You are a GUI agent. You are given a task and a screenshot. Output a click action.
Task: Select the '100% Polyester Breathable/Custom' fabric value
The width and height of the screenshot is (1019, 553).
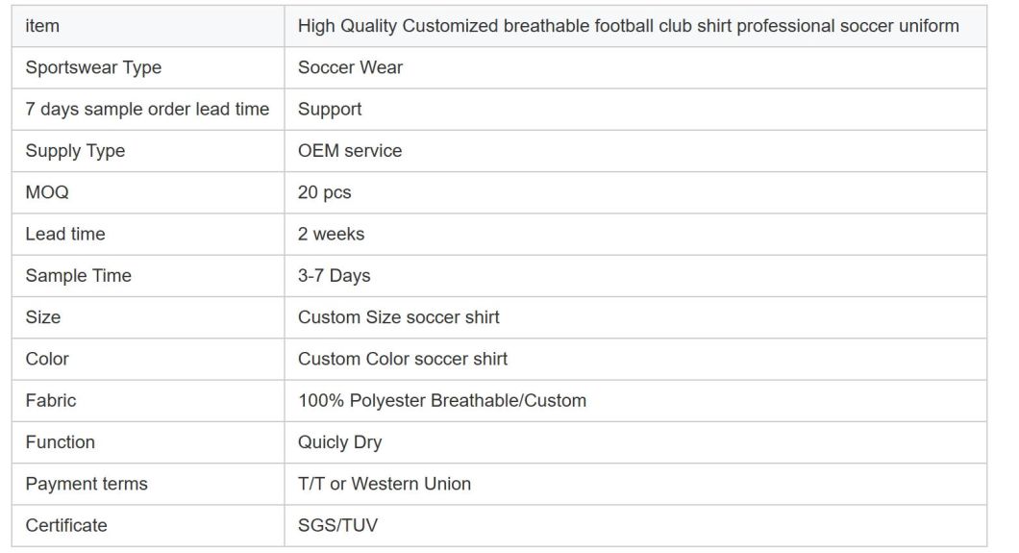441,401
